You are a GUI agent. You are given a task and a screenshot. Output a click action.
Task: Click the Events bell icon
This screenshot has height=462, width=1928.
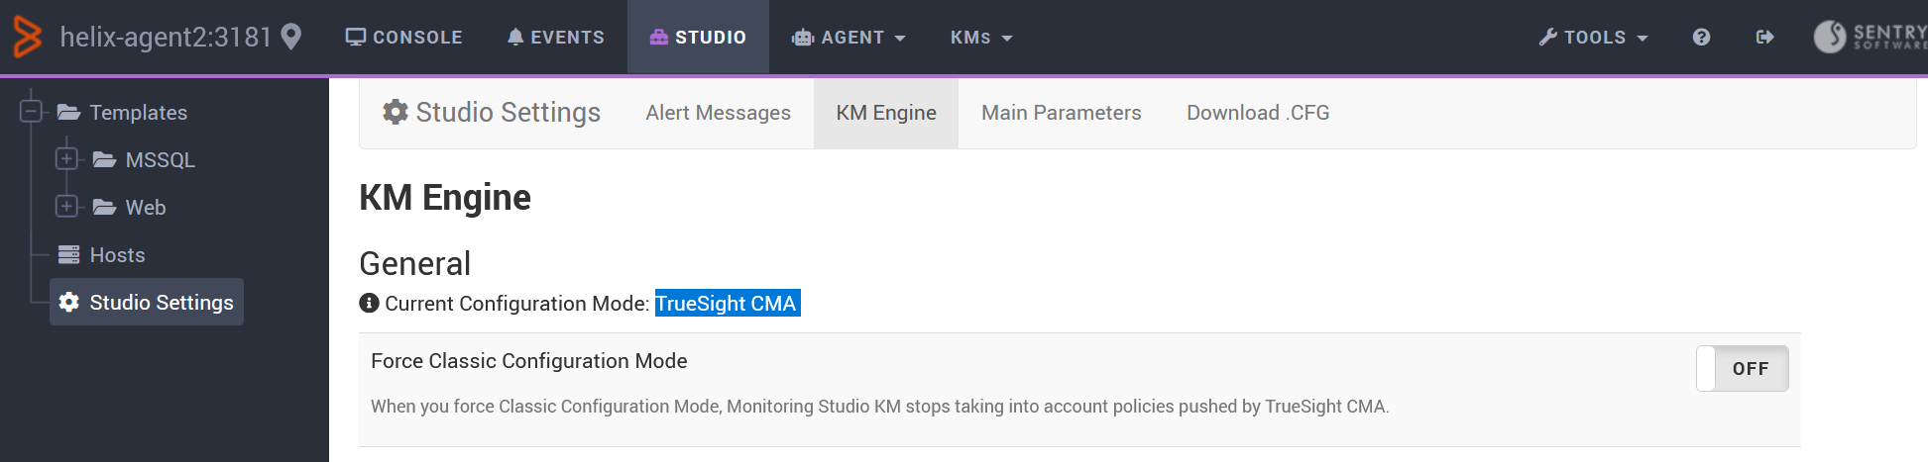pyautogui.click(x=515, y=37)
